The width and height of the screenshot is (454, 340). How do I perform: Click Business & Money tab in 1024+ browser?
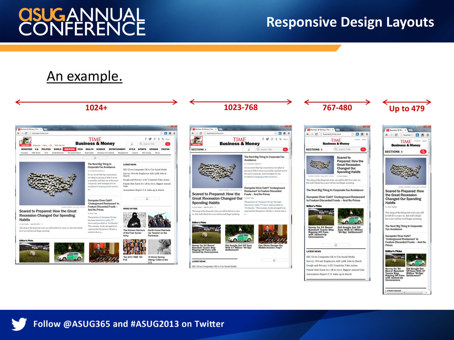(x=30, y=129)
